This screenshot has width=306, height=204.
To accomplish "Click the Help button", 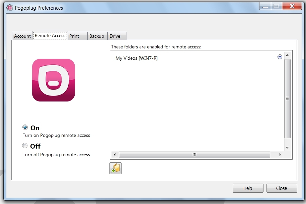I will pyautogui.click(x=248, y=188).
